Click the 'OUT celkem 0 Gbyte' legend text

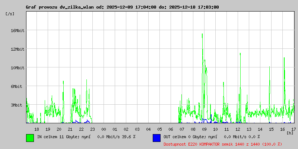(184, 137)
